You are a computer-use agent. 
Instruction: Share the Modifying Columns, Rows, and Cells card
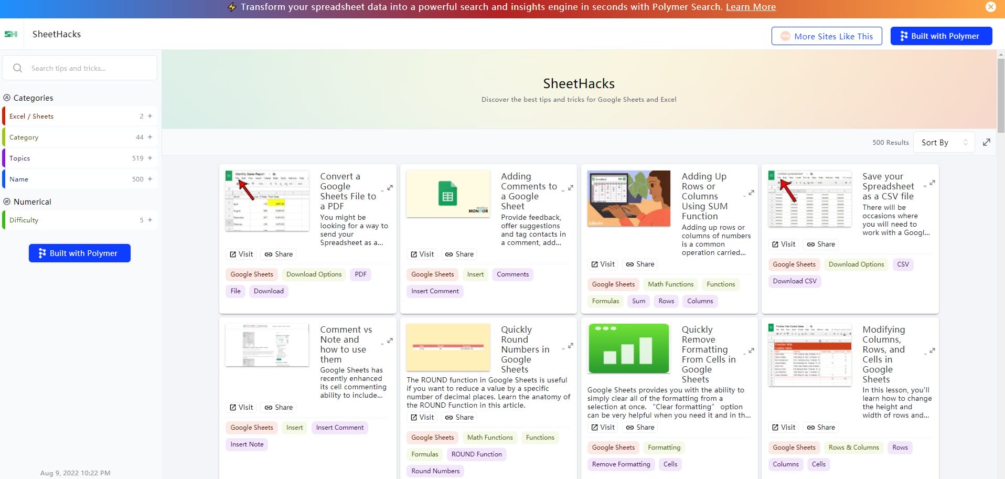[x=821, y=428]
